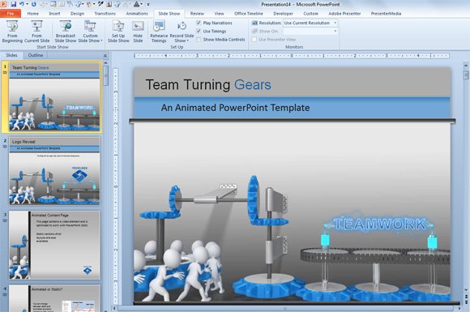Open Animations ribbon tab
The height and width of the screenshot is (312, 470).
click(137, 14)
